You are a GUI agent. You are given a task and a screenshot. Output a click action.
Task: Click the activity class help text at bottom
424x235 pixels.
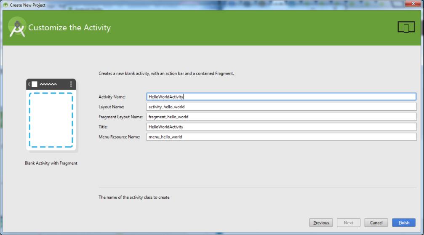pos(134,197)
